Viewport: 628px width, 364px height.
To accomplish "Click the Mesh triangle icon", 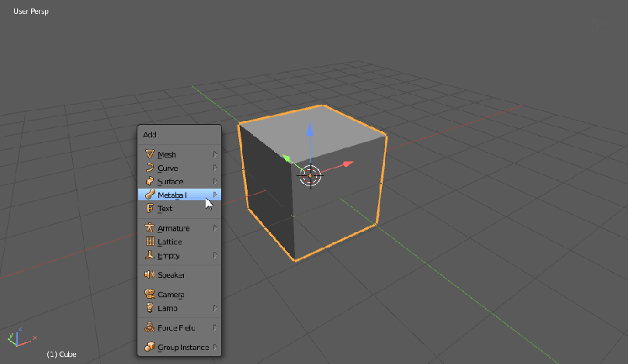I will tap(150, 154).
